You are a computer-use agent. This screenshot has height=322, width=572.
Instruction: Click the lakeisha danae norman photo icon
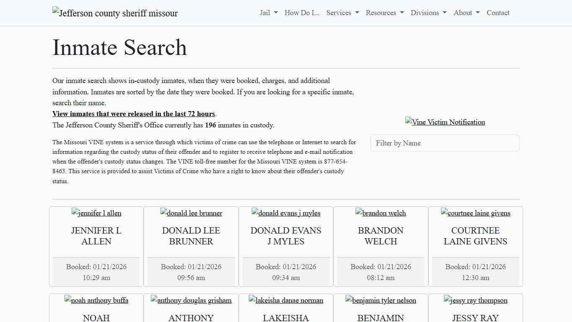[286, 300]
